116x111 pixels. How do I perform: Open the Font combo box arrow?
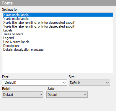64,83
